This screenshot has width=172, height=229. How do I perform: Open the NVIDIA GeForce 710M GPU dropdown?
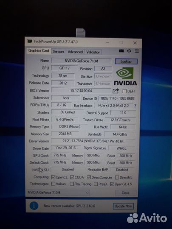58,193
